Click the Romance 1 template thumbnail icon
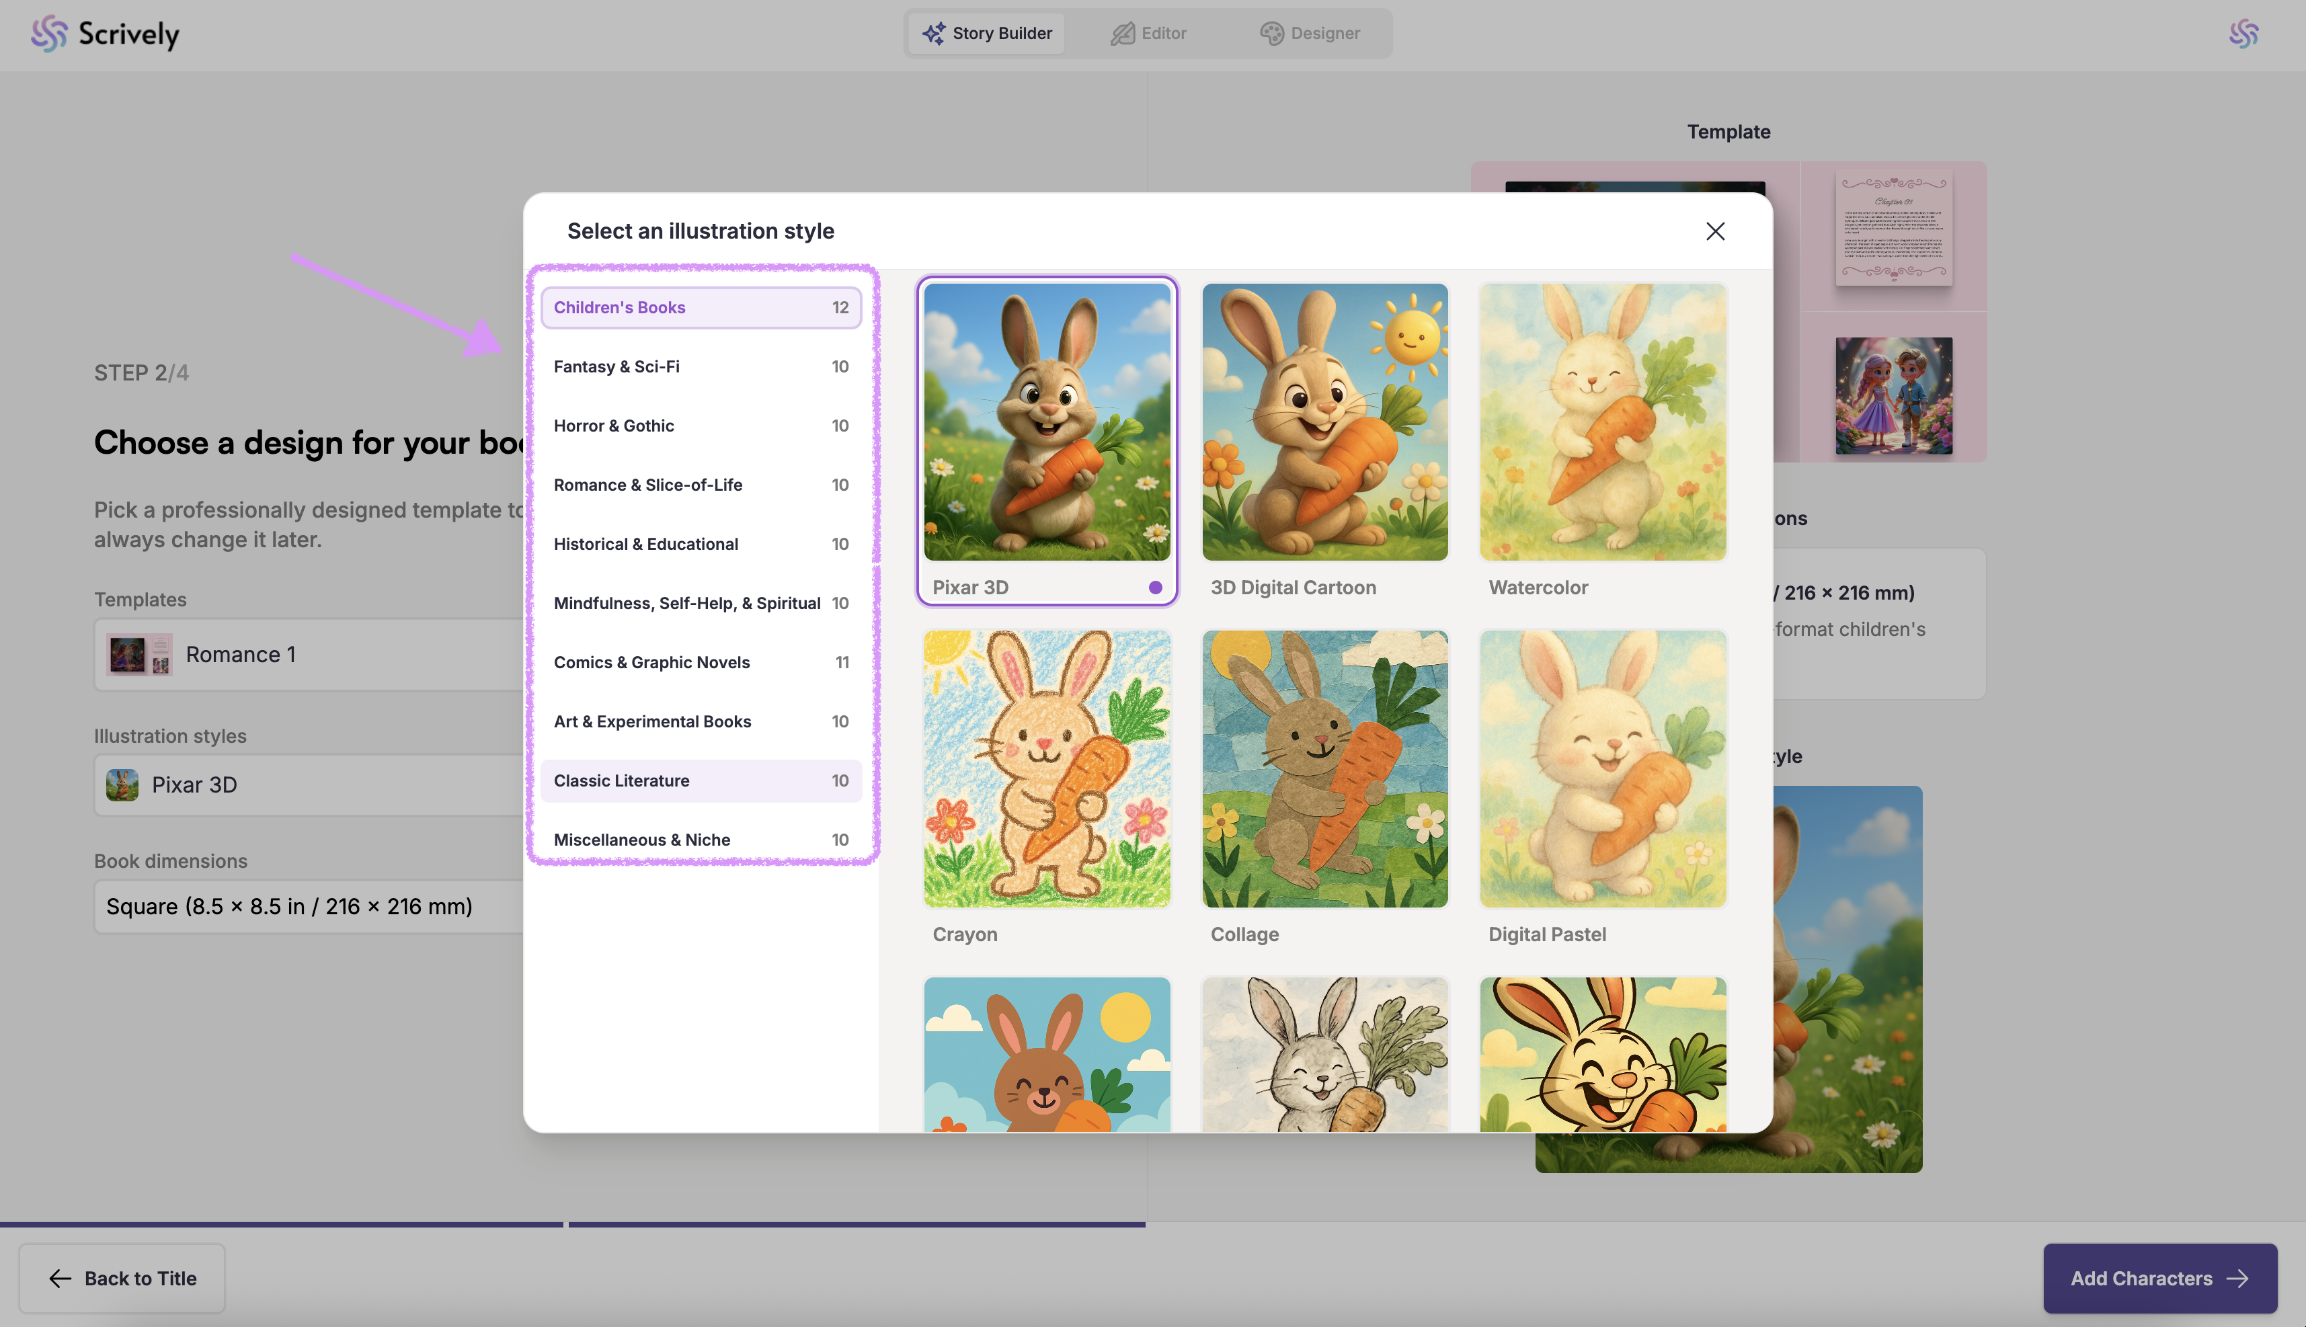2306x1327 pixels. coord(138,654)
